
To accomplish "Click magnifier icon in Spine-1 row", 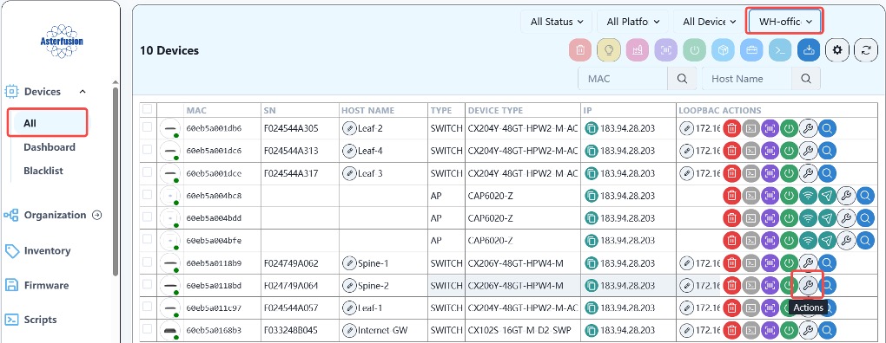I will coord(827,263).
